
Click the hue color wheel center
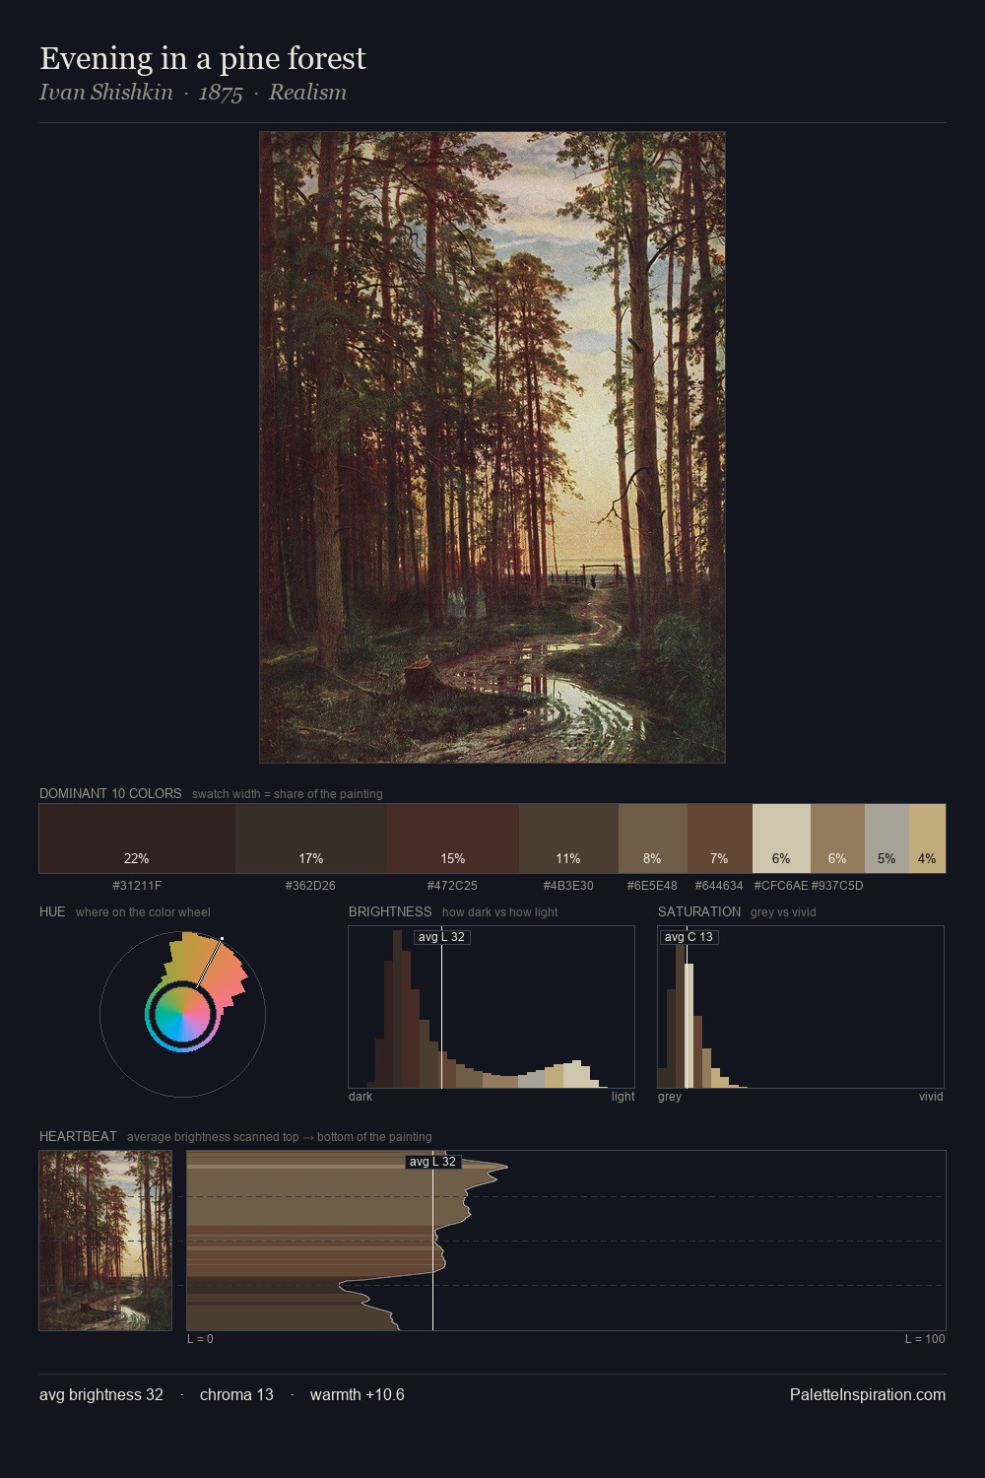[182, 1014]
